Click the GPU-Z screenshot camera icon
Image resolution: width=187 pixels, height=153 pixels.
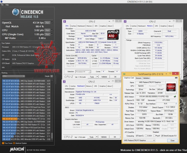(x=176, y=78)
